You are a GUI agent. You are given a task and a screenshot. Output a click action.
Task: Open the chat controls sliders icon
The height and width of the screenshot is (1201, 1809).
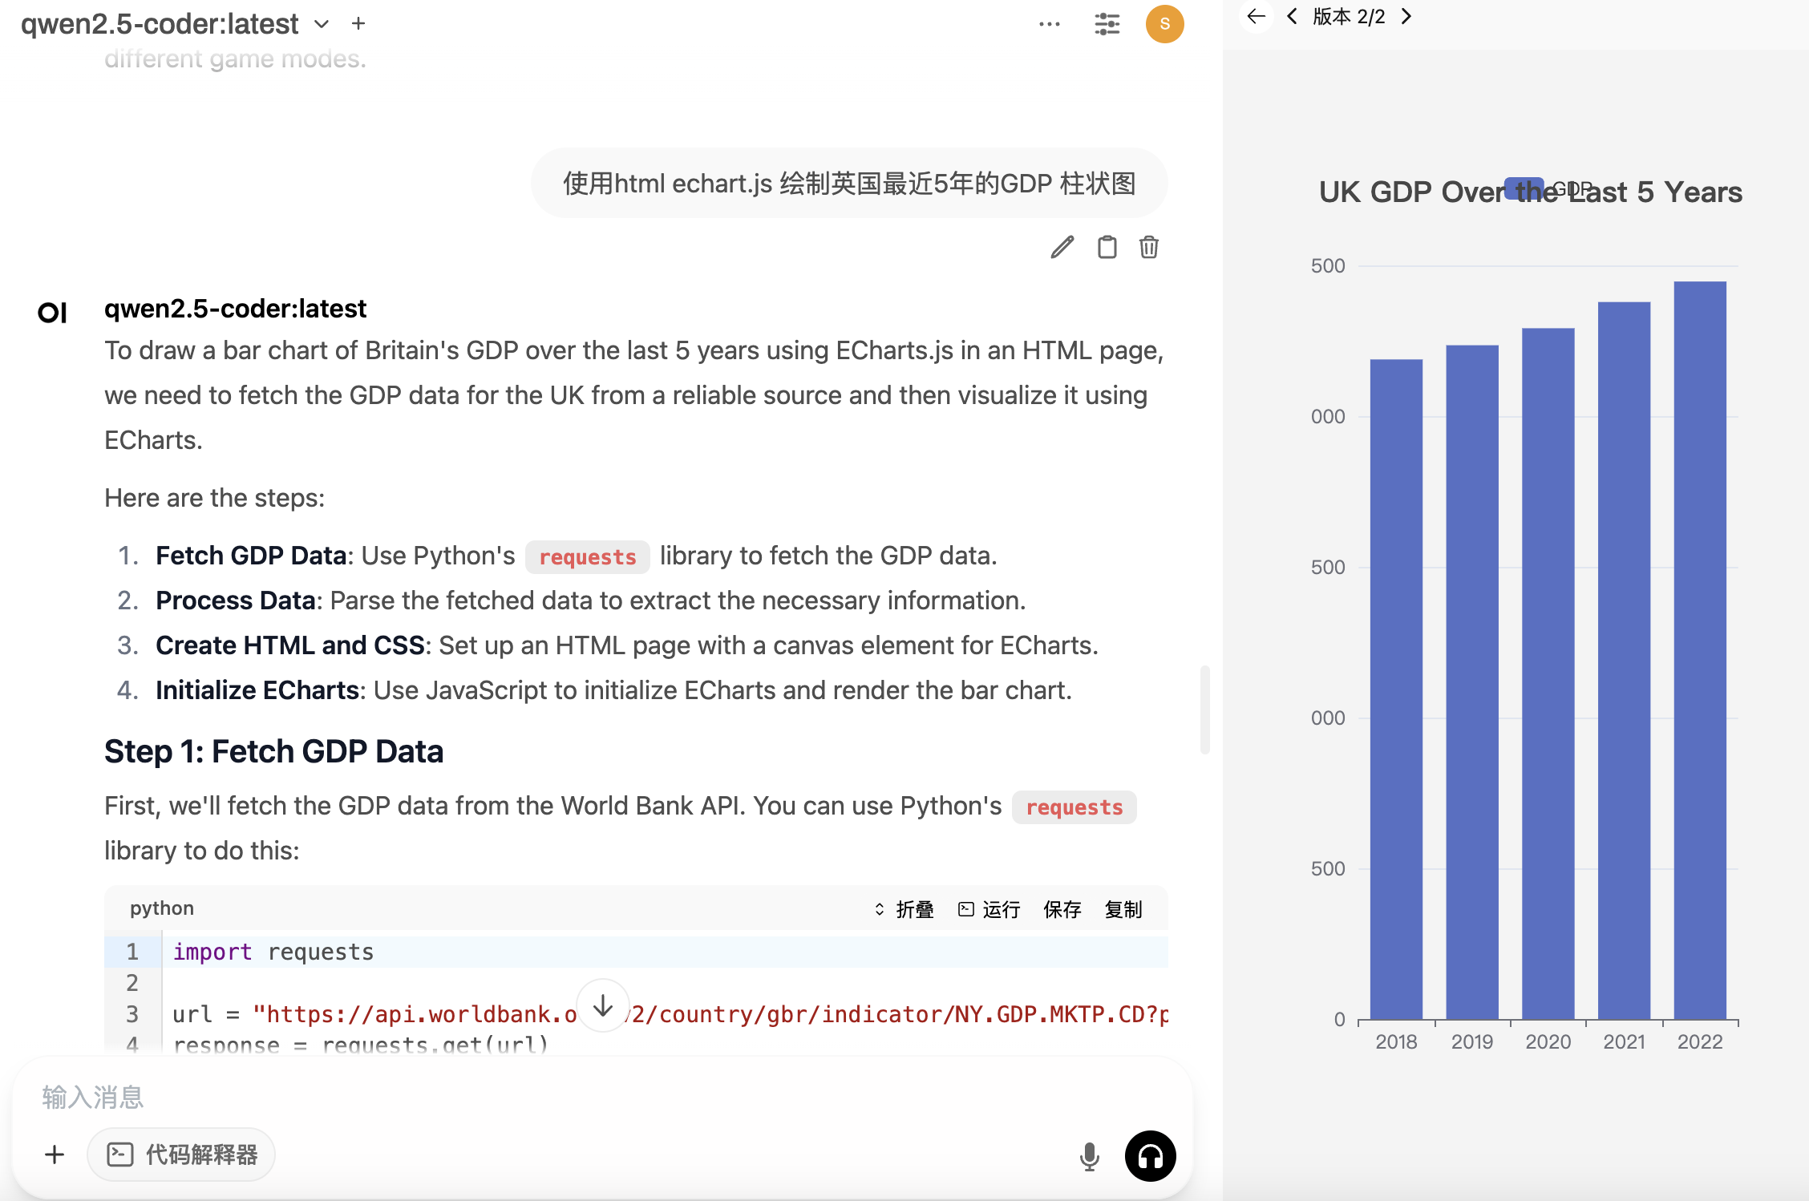(x=1107, y=24)
